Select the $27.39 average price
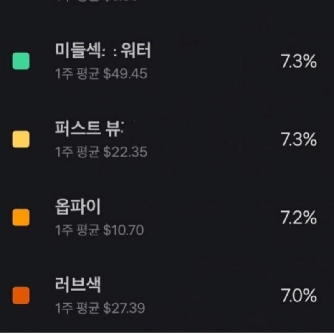This screenshot has width=334, height=334. click(x=124, y=309)
